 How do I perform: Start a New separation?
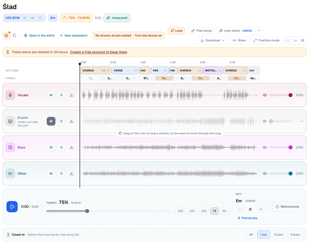(74, 35)
